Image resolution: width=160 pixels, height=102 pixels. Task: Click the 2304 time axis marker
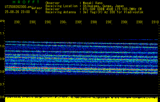pos(63,22)
